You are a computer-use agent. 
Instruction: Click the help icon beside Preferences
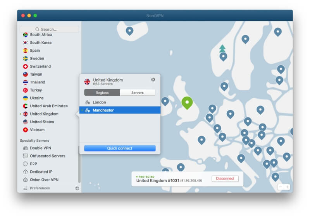click(77, 188)
